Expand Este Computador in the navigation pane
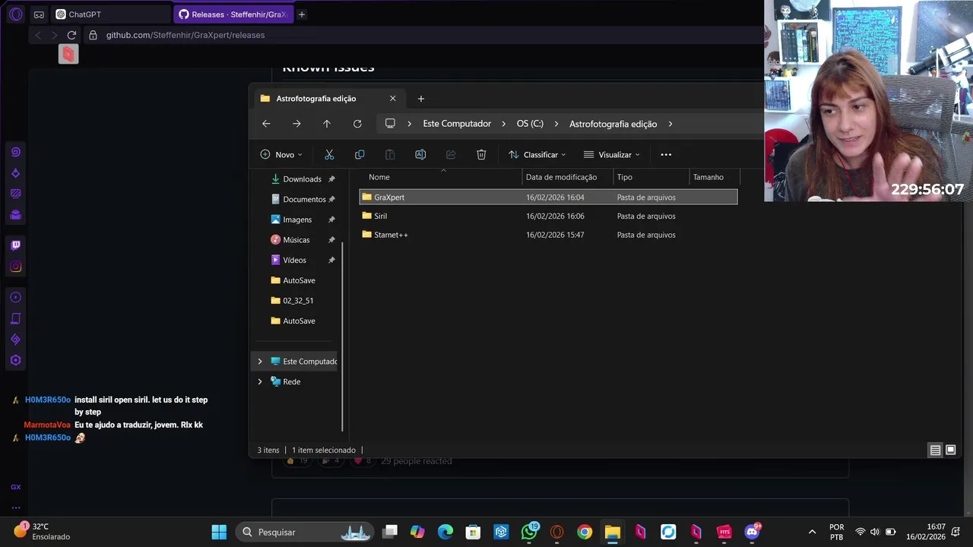This screenshot has height=547, width=973. [x=260, y=362]
